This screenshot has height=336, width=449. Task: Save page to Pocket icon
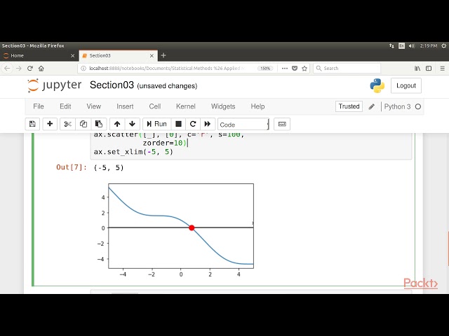click(295, 69)
